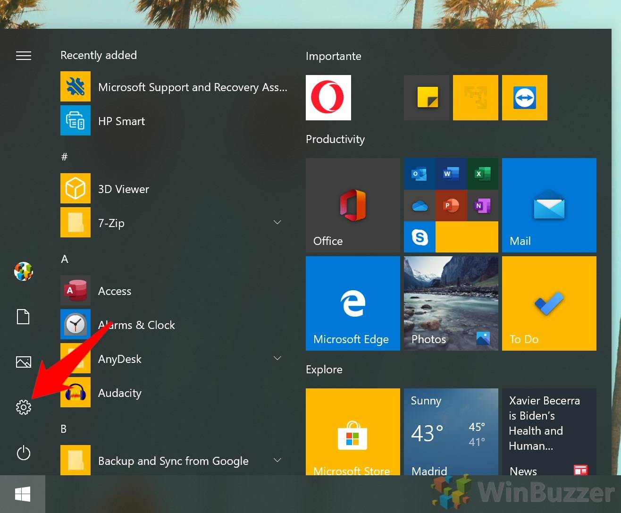Expand Backup and Sync from Google chevron
The image size is (621, 513).
[x=277, y=460]
